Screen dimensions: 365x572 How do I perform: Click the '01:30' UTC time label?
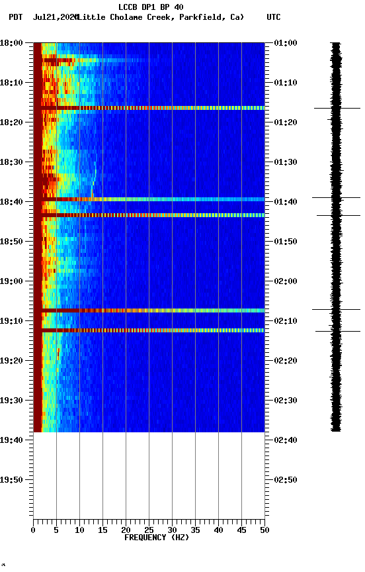point(286,162)
